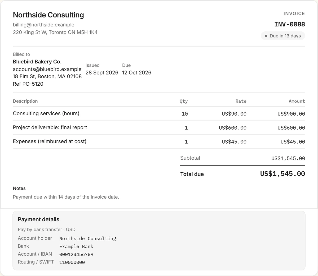Click the US$600.00 rate for final report
This screenshot has height=276, width=318.
pos(233,128)
